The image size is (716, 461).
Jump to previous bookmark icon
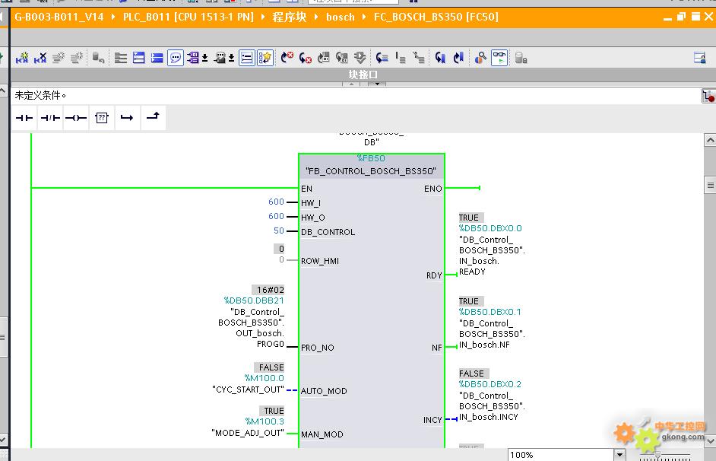[440, 58]
